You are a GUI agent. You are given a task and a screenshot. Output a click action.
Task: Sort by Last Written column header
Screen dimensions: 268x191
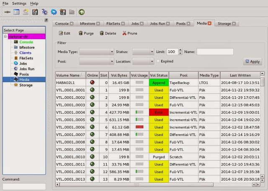pyautogui.click(x=240, y=75)
